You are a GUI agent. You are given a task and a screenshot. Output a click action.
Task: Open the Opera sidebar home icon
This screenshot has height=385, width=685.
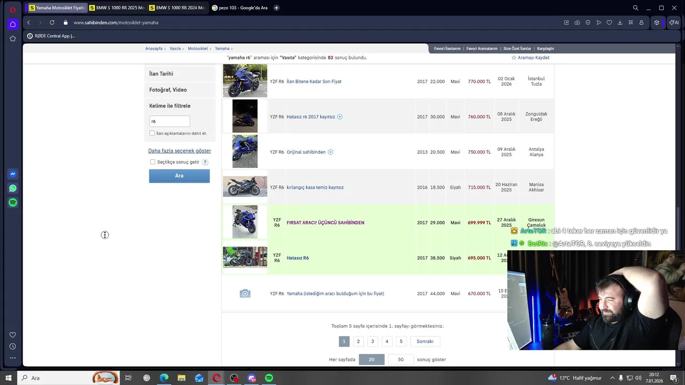(x=13, y=24)
